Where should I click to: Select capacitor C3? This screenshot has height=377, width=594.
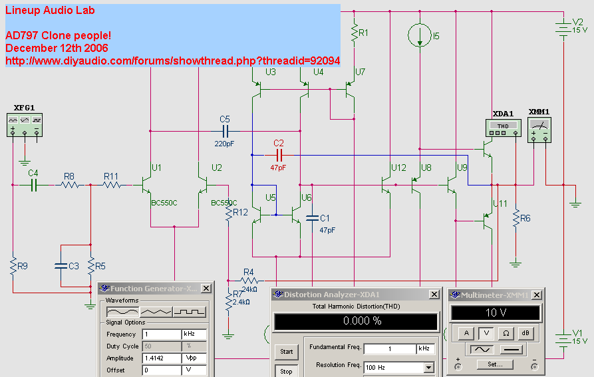[x=61, y=266]
